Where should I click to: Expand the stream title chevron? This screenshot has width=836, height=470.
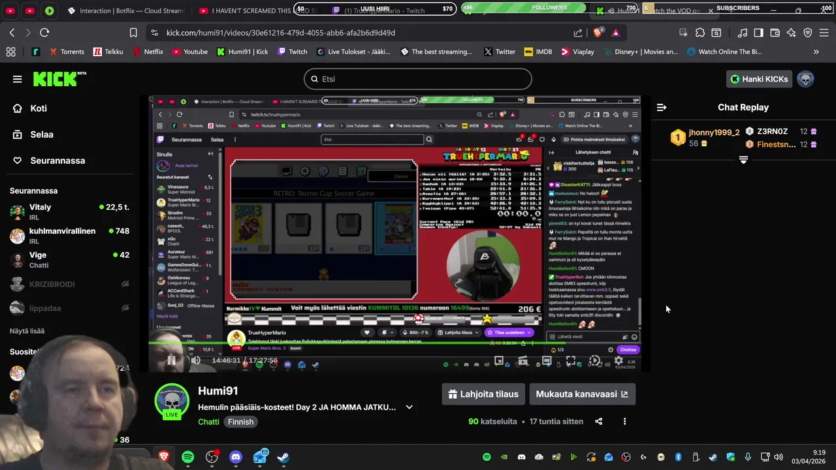(x=410, y=407)
